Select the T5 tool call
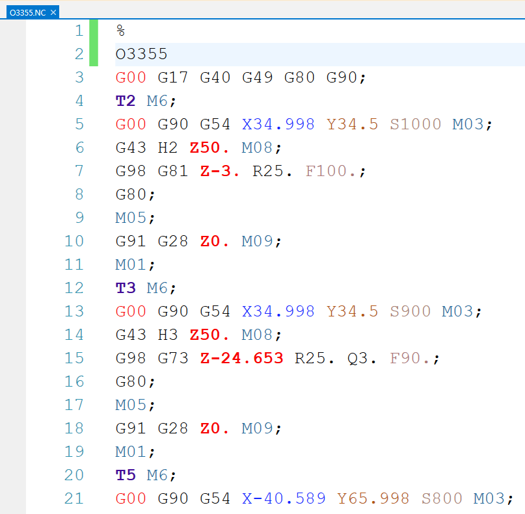The width and height of the screenshot is (525, 514). pos(126,476)
